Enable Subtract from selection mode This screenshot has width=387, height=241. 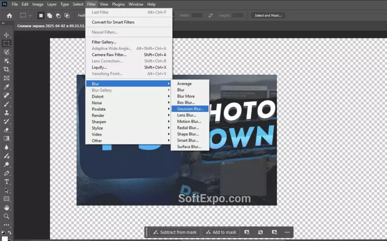(58, 15)
